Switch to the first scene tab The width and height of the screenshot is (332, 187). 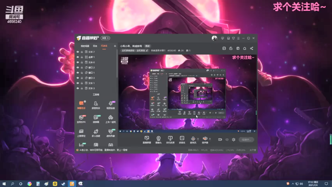[85, 46]
